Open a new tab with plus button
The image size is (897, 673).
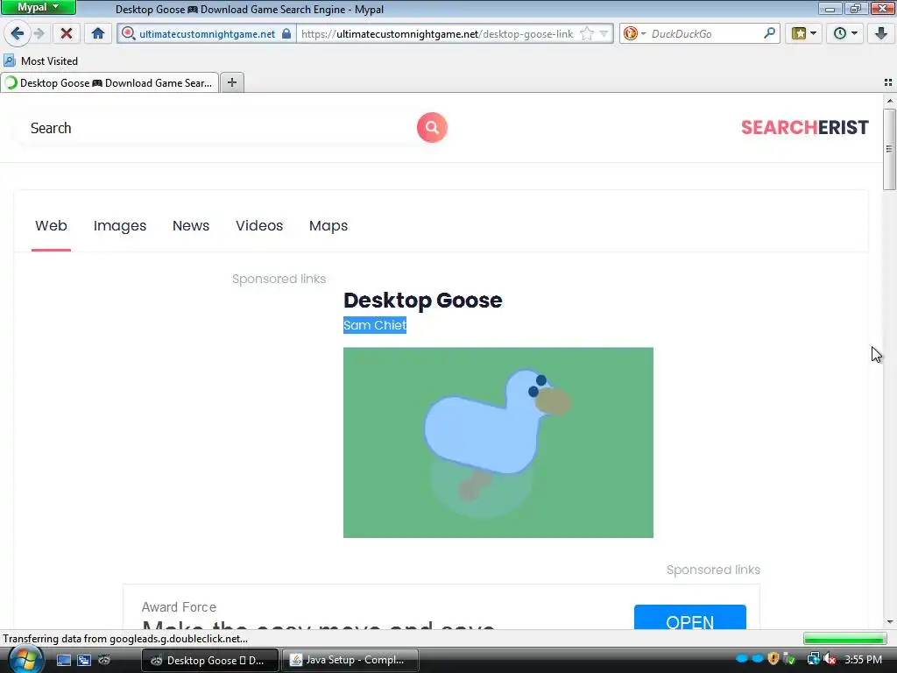(231, 83)
